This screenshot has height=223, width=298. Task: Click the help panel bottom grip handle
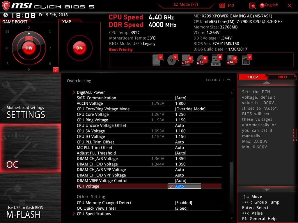[267, 189]
